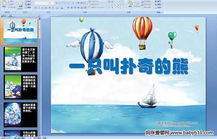Select the oval shape in shapes gallery
This screenshot has height=139, width=217.
[x=124, y=2]
